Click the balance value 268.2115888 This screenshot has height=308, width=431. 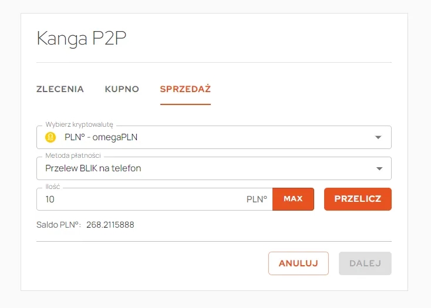(x=110, y=225)
